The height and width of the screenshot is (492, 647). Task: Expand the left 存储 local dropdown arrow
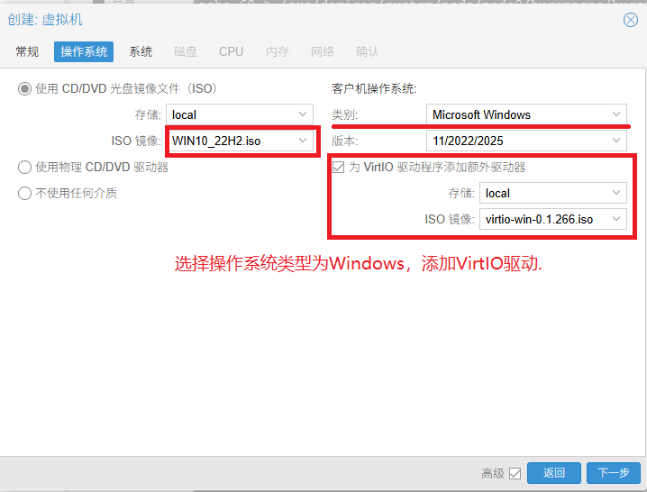point(303,114)
